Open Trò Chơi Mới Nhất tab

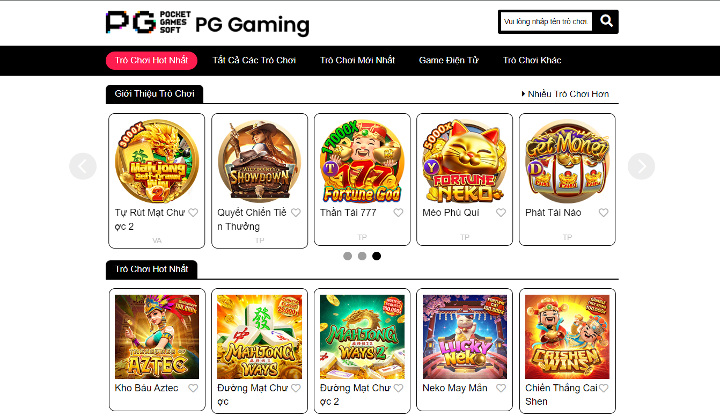tap(357, 61)
